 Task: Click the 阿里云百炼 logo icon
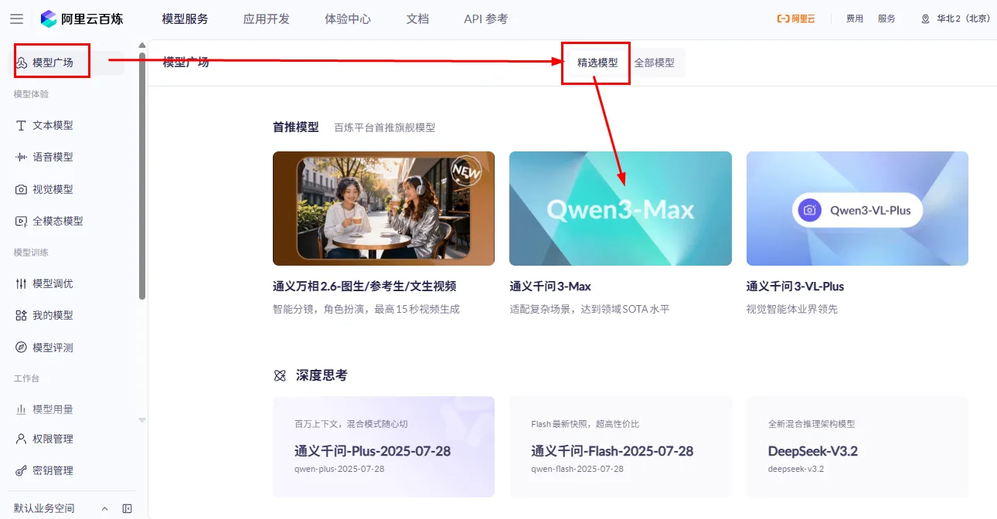pos(49,19)
